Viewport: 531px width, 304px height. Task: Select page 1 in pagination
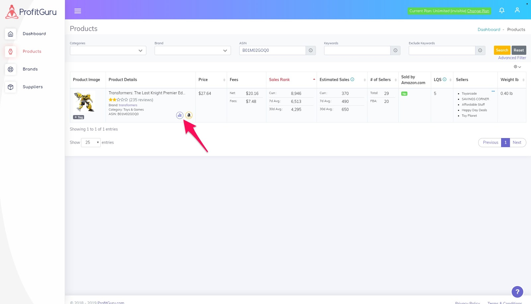(x=505, y=142)
